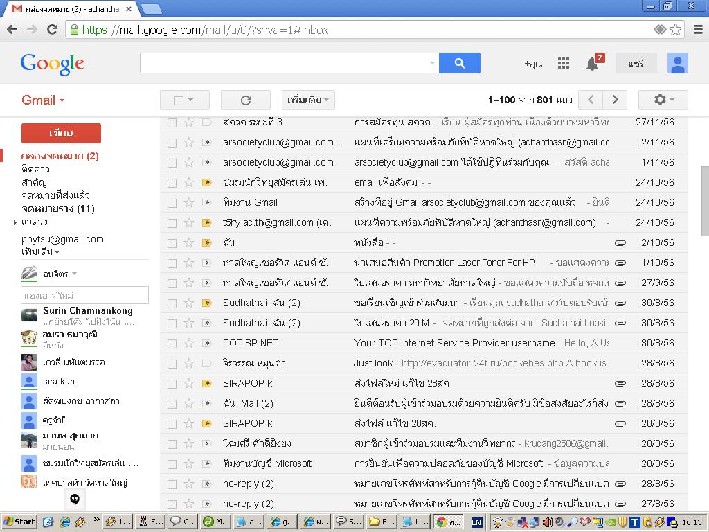The image size is (709, 532).
Task: Click the browser forward arrow
Action: tap(32, 30)
